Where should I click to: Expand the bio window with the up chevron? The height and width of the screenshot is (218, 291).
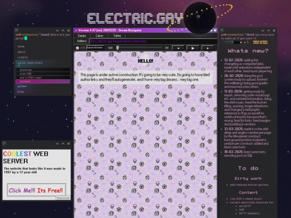(x=268, y=31)
